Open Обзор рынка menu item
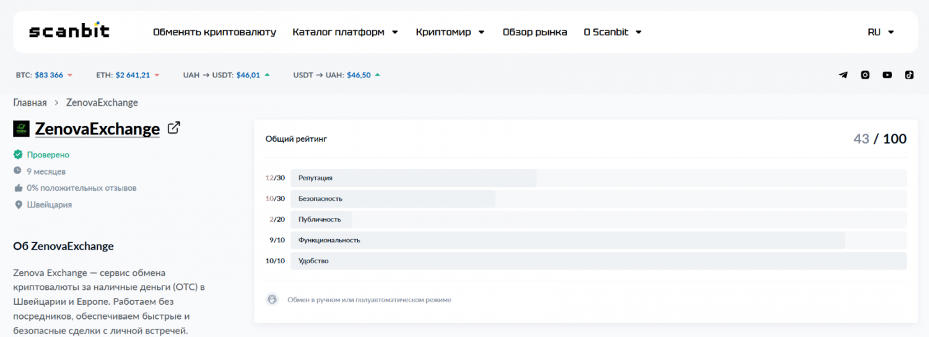This screenshot has height=337, width=929. coord(534,32)
